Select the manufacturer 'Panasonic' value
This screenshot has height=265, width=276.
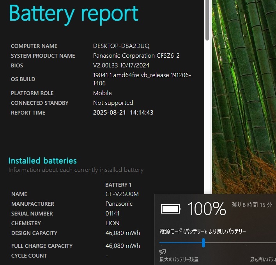tap(119, 204)
